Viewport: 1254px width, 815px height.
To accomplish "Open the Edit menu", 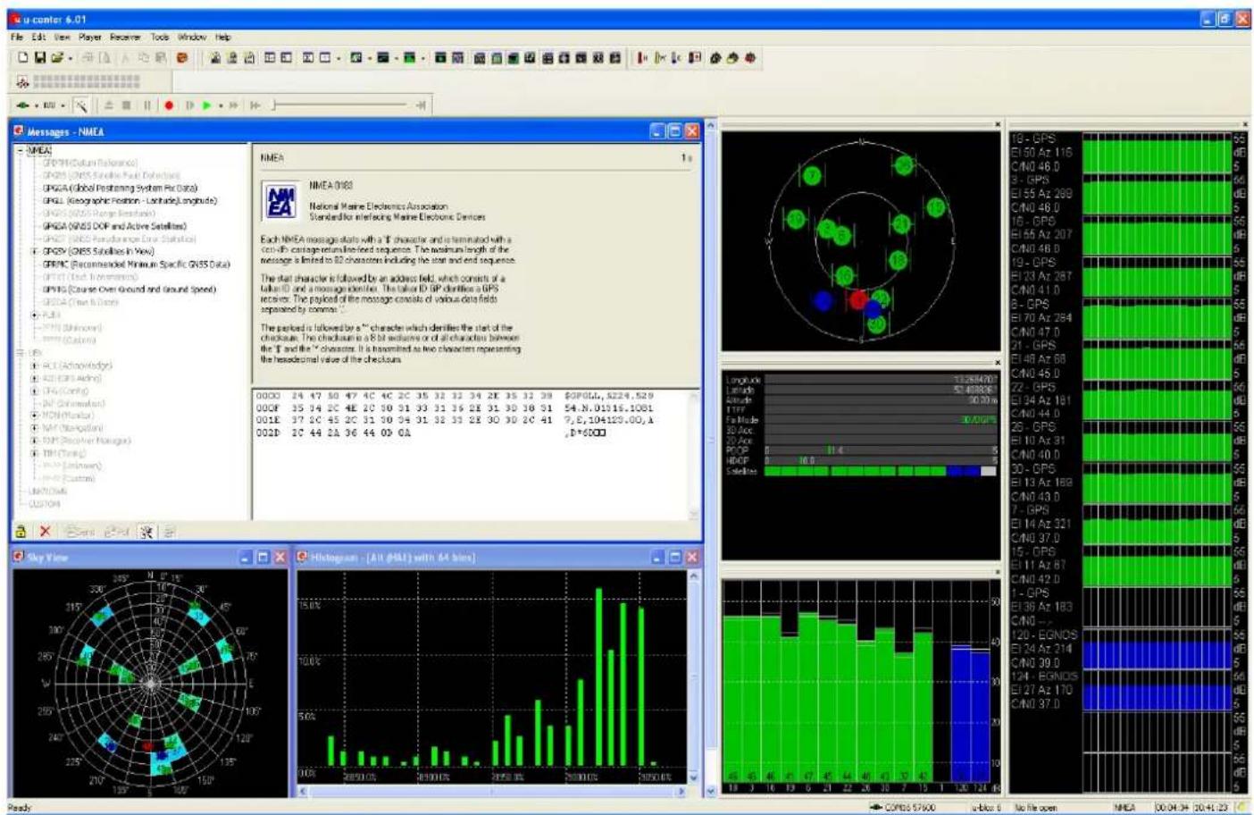I will click(x=38, y=38).
